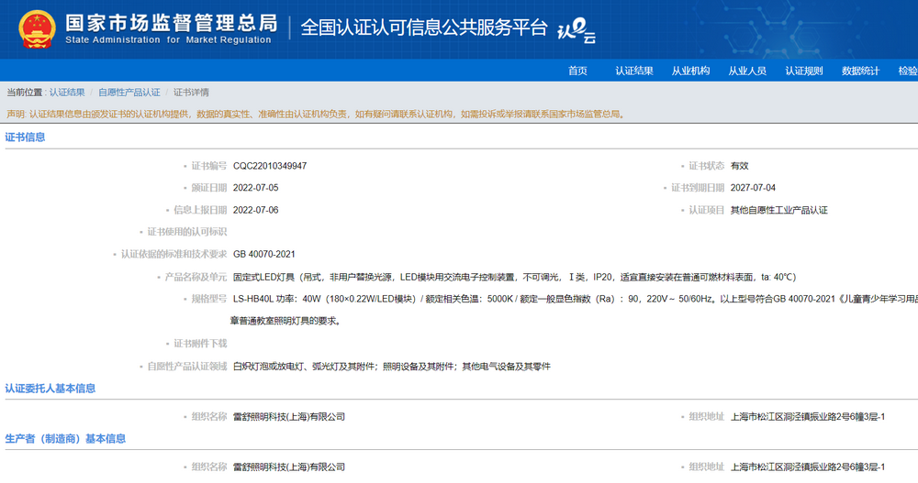
Task: Click the 认e云 logo
Action: pos(577,30)
